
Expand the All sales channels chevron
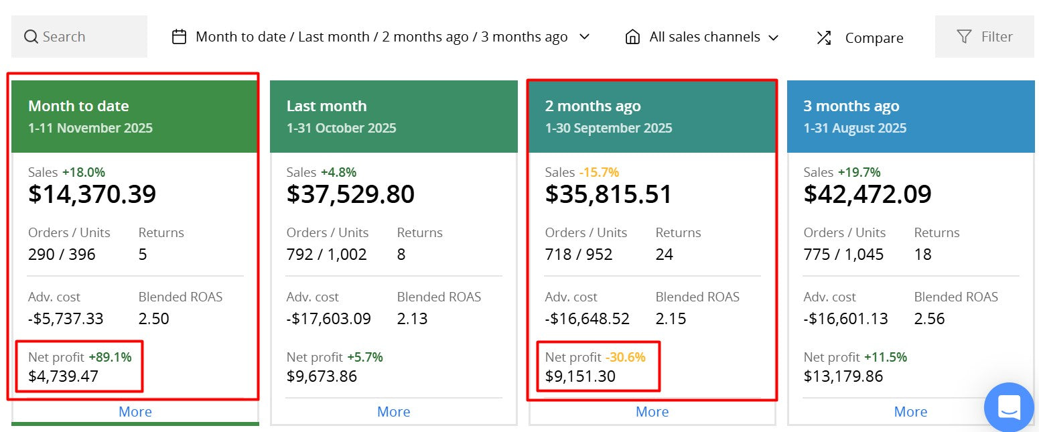click(x=774, y=38)
